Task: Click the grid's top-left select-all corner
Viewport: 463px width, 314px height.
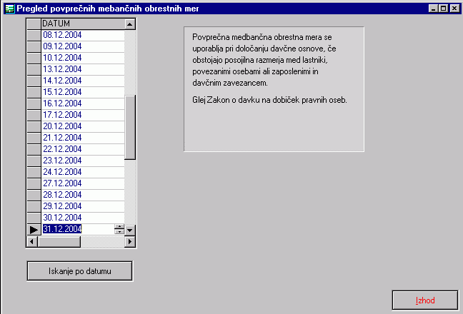Action: [x=34, y=24]
